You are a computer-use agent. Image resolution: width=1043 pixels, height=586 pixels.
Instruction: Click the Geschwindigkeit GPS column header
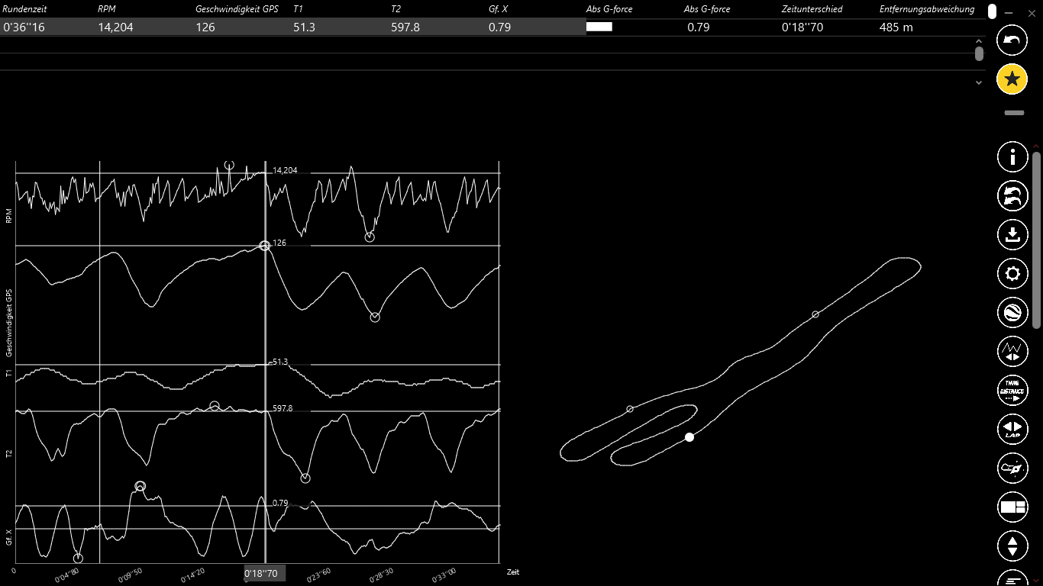[237, 9]
